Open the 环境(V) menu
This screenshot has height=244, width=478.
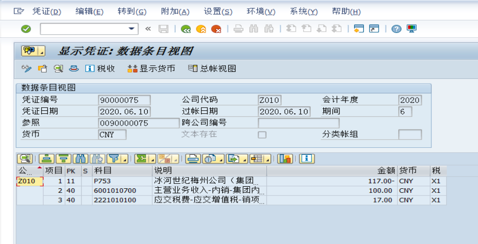261,12
